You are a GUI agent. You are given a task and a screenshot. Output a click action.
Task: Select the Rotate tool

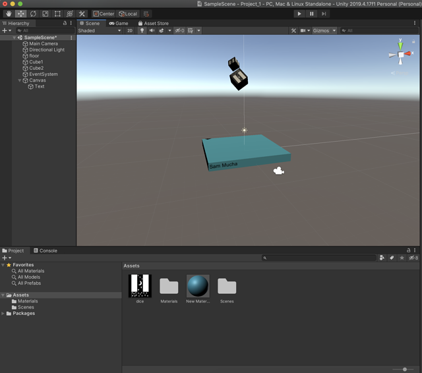point(33,14)
